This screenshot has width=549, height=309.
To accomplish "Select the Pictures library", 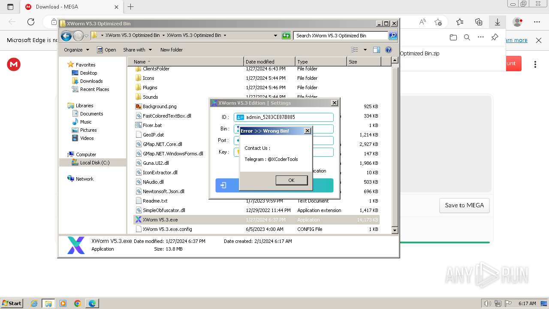I will pos(88,130).
